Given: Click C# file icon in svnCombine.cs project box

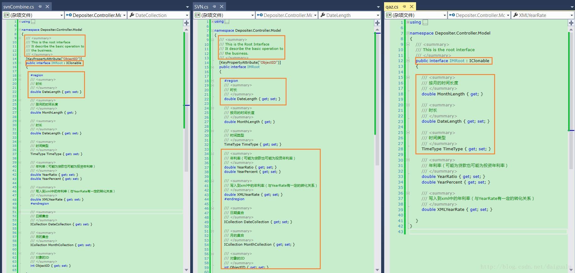Looking at the screenshot, I should pyautogui.click(x=6, y=15).
